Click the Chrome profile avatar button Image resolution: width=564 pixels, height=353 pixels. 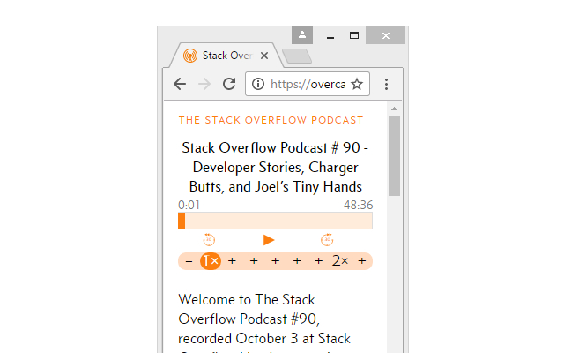pos(302,35)
